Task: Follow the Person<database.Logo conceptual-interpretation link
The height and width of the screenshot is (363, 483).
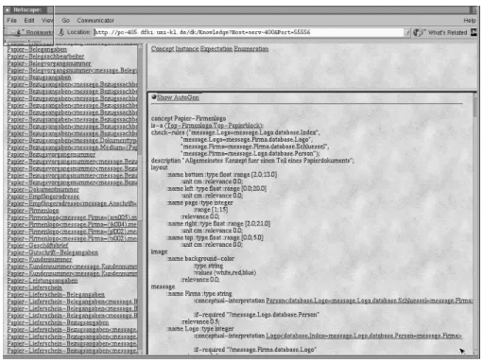Action: click(x=370, y=301)
